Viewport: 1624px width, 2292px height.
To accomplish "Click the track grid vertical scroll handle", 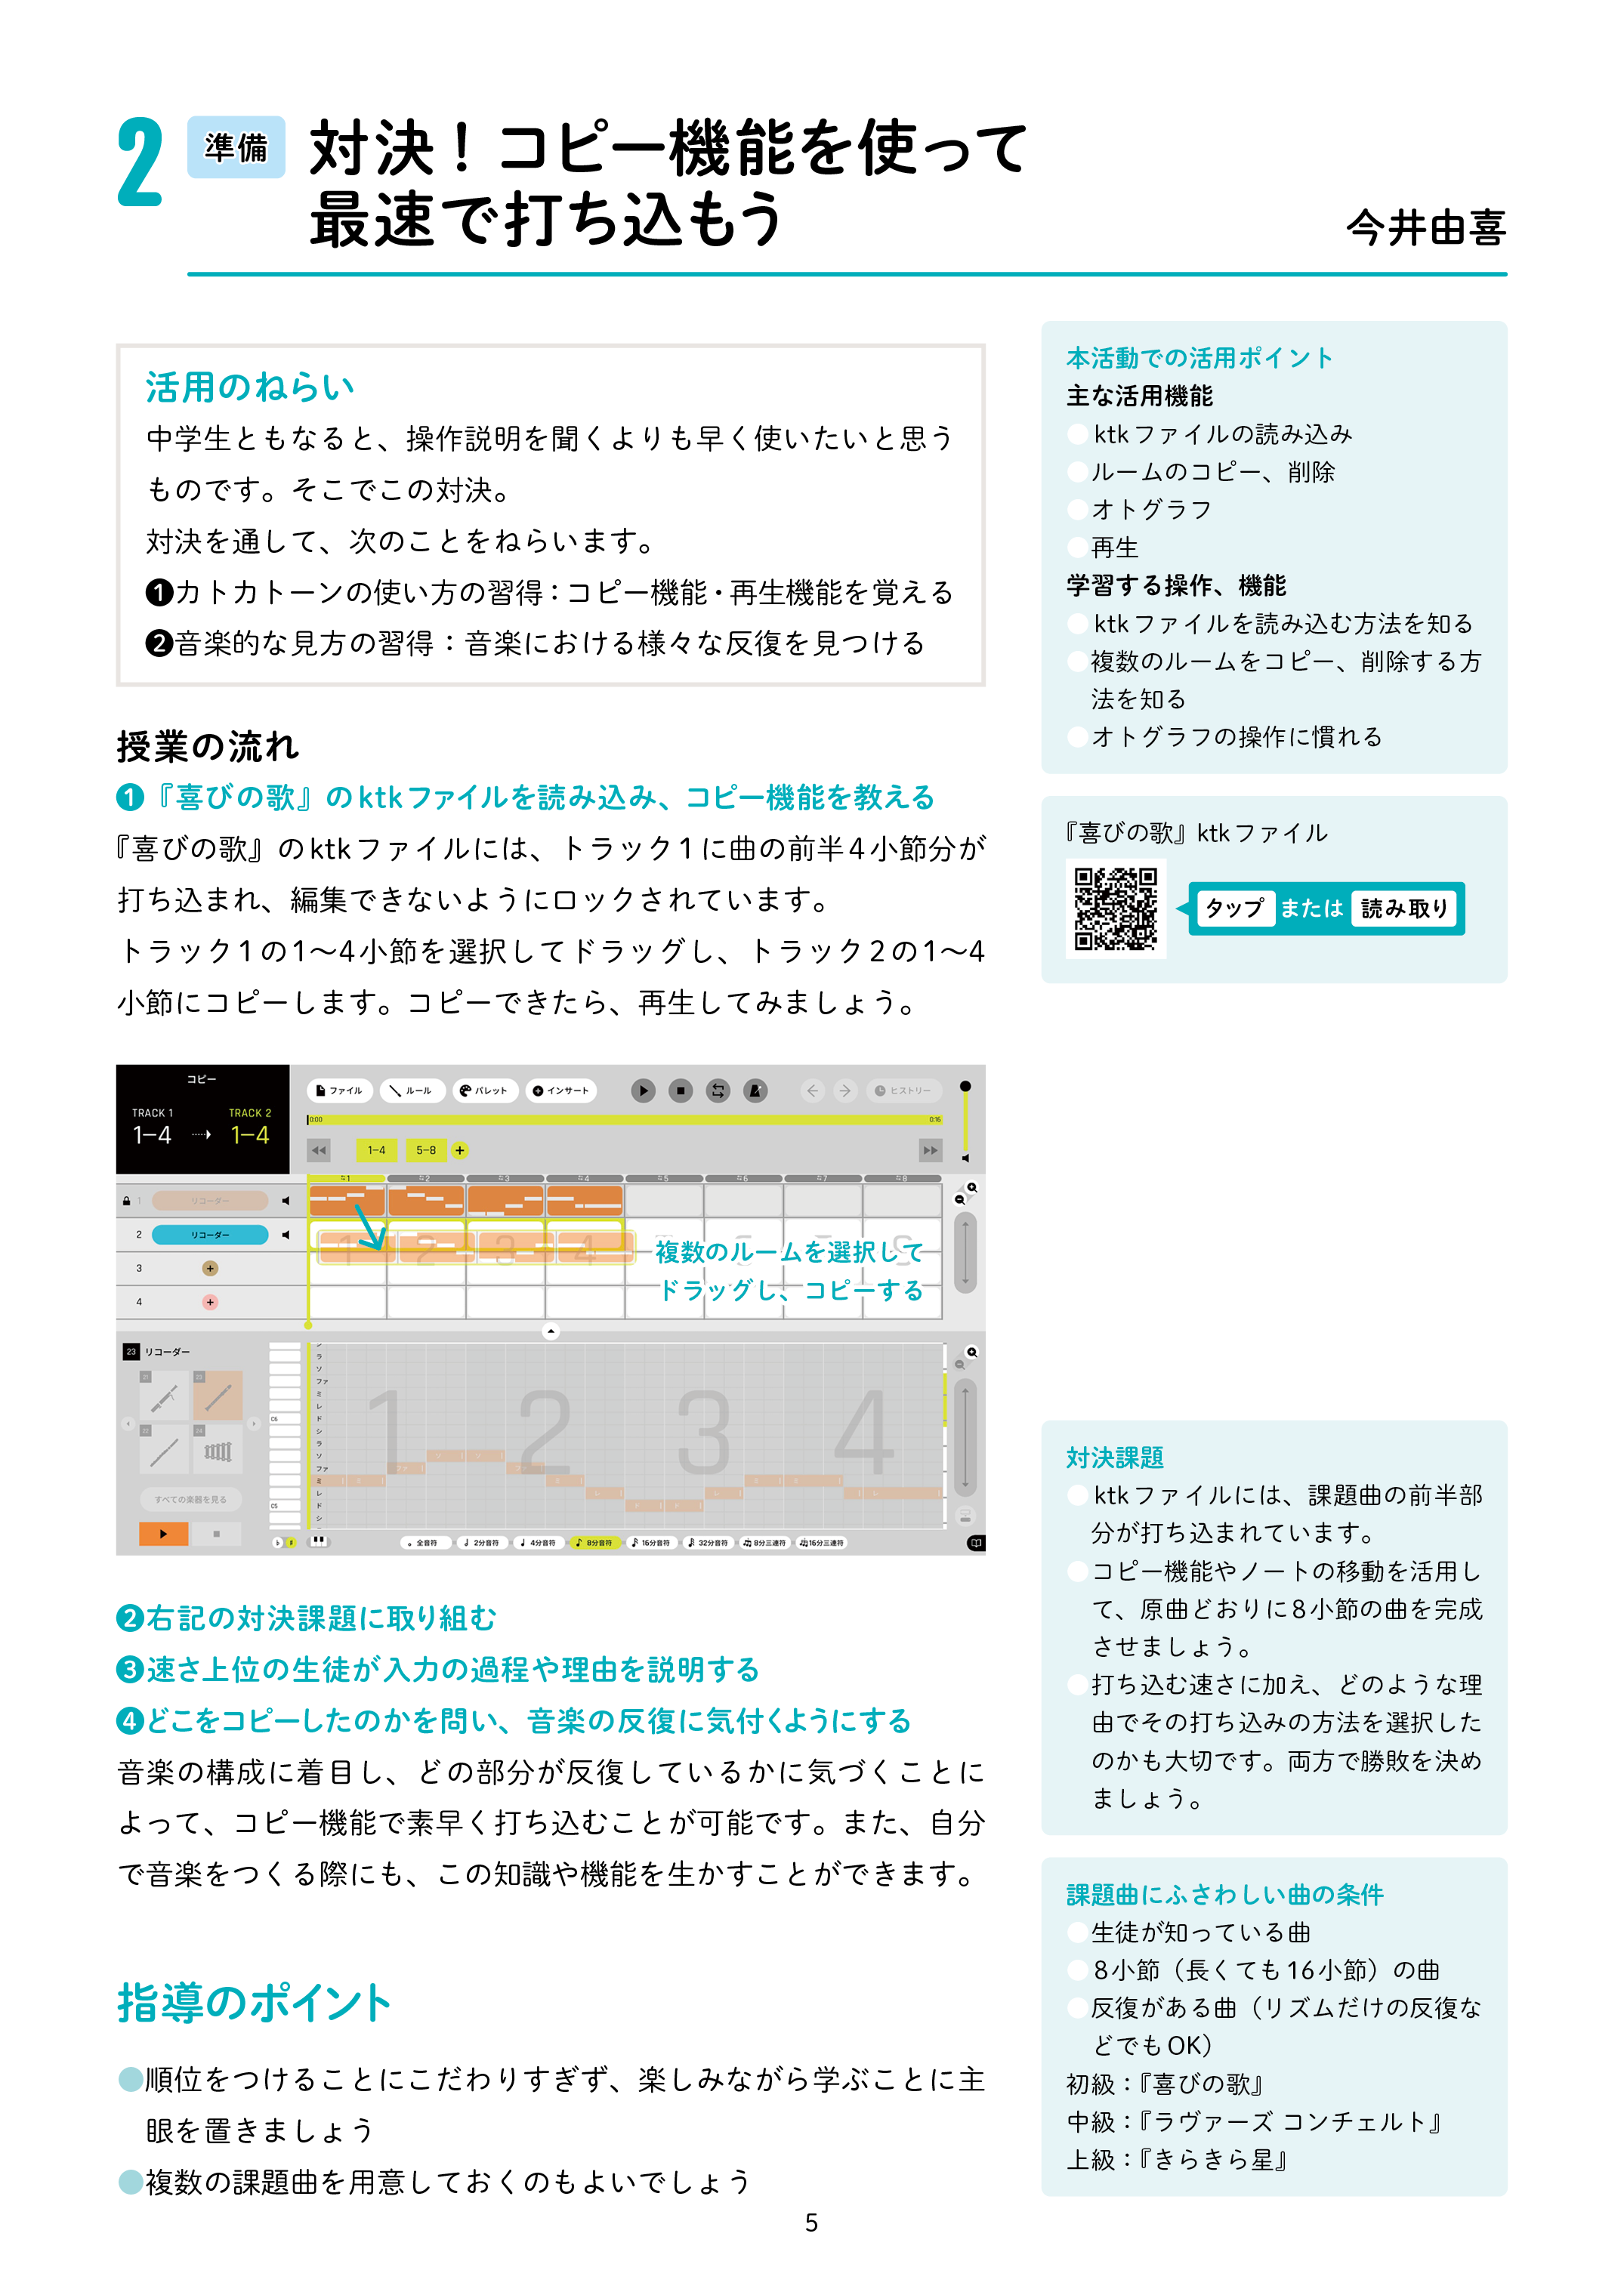I will (965, 1252).
